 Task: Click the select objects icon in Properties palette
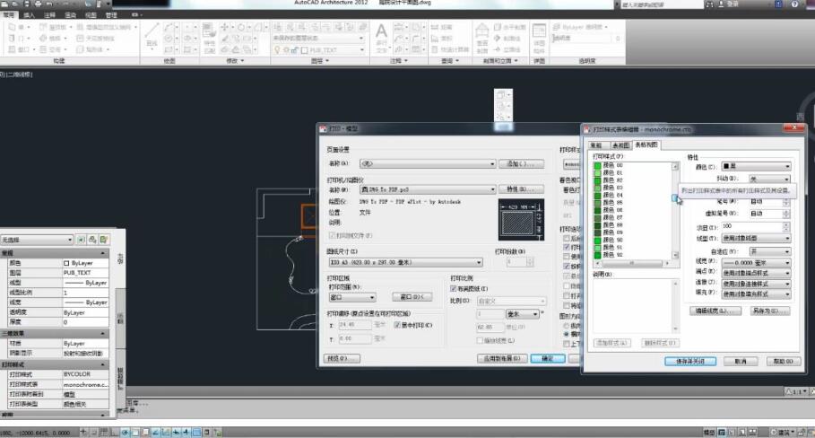click(x=92, y=240)
